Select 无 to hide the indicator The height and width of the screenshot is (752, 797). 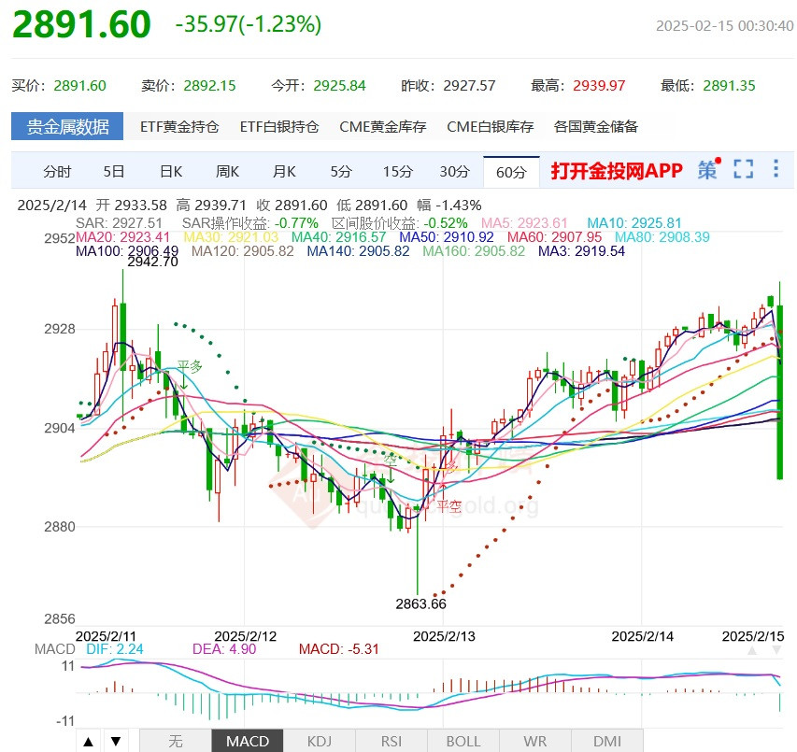click(176, 742)
